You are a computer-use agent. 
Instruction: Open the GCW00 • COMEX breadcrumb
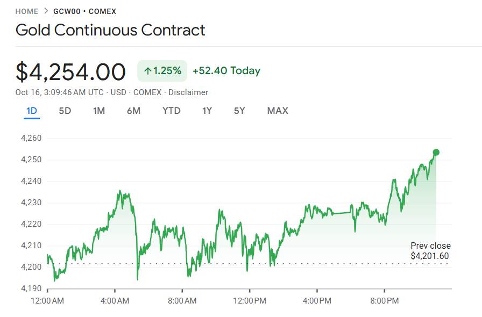[x=84, y=11]
